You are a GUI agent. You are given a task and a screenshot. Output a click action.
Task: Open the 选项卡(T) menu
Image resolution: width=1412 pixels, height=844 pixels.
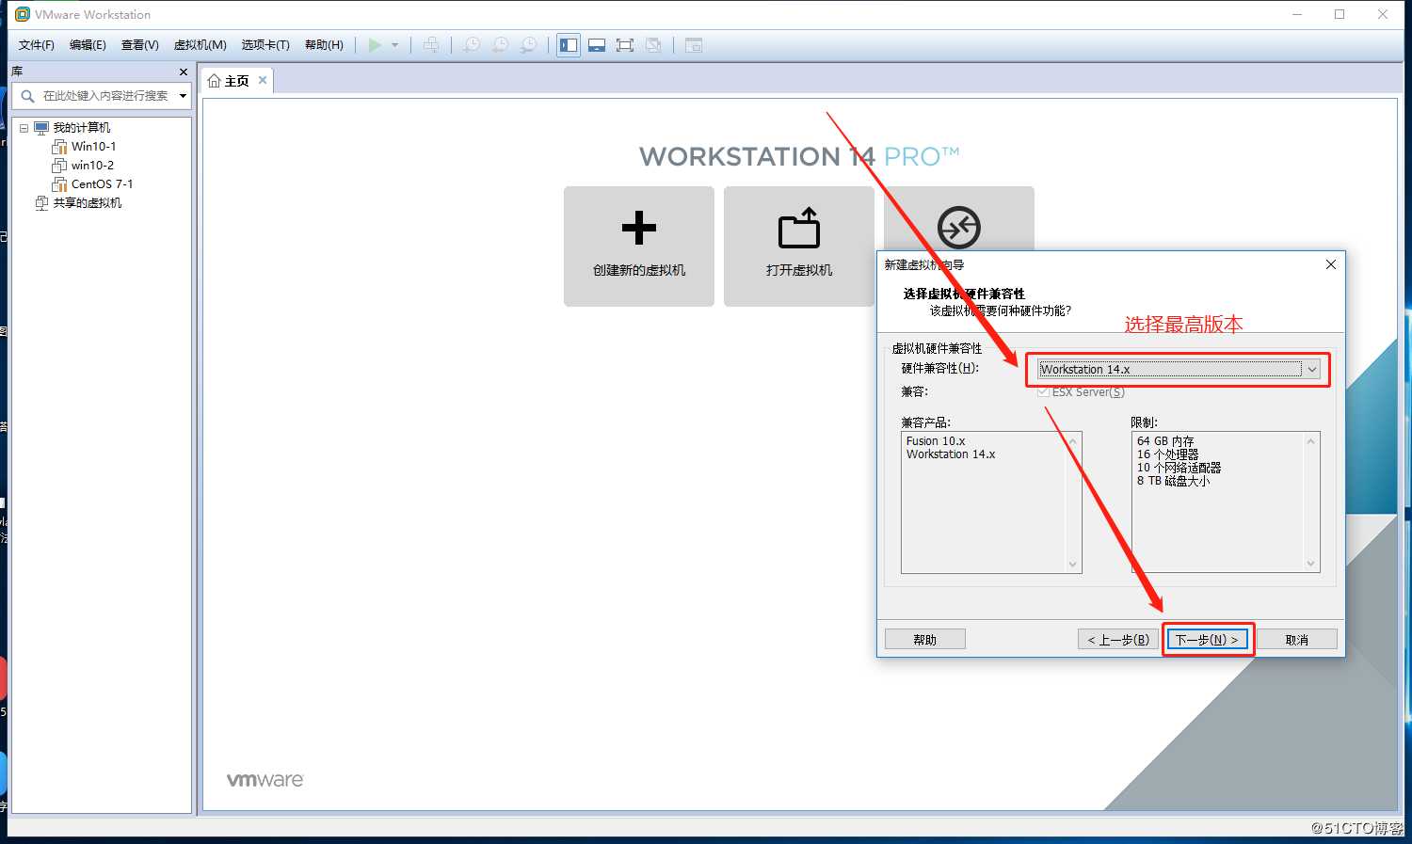(x=265, y=45)
